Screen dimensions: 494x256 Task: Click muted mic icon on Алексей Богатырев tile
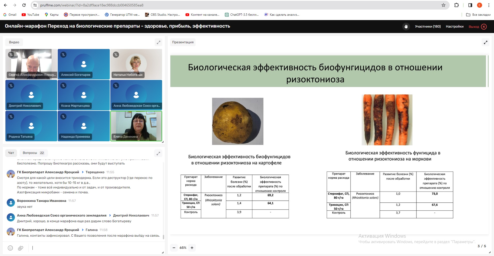tap(63, 55)
